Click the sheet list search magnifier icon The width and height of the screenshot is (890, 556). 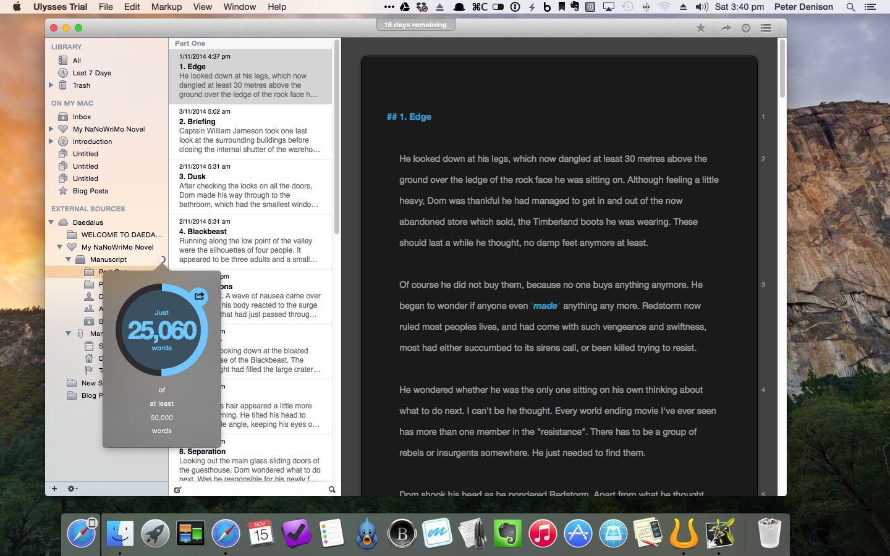pos(332,489)
